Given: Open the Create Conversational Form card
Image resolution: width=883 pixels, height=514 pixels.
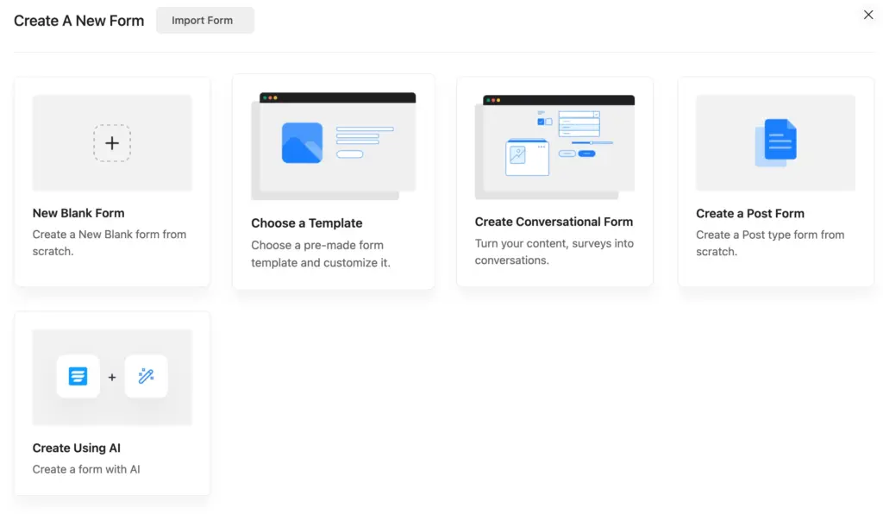Looking at the screenshot, I should [x=554, y=181].
